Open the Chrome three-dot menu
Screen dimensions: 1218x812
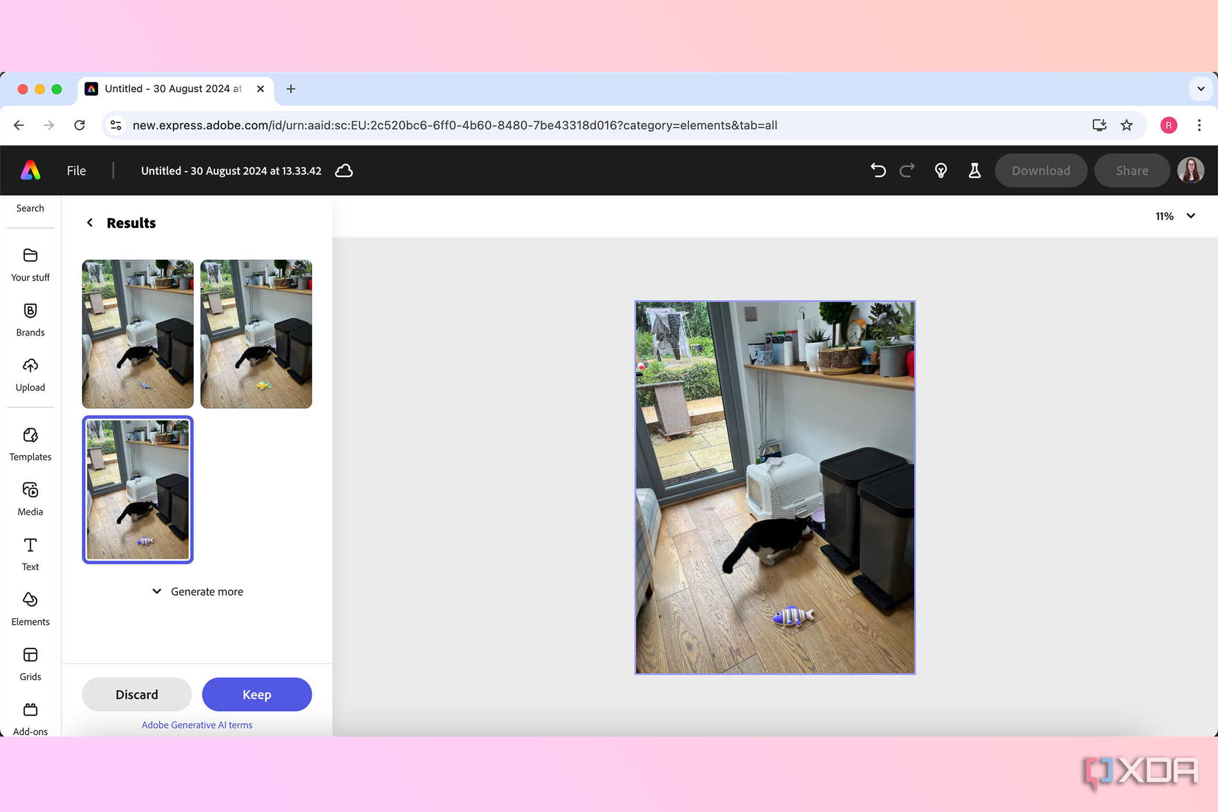(x=1199, y=125)
